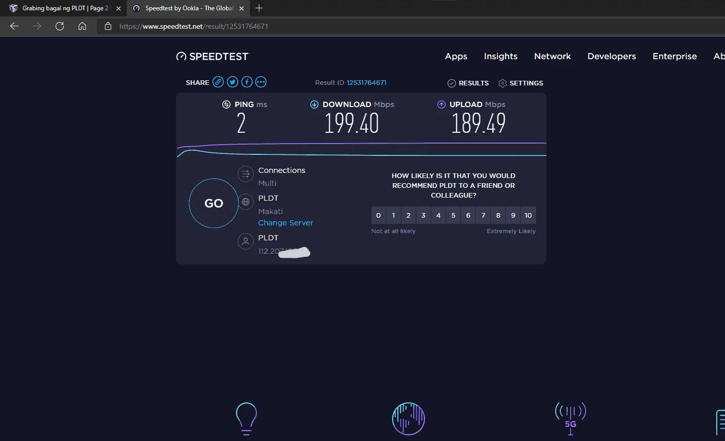Click the ping value 2
The height and width of the screenshot is (441, 725).
pos(241,124)
